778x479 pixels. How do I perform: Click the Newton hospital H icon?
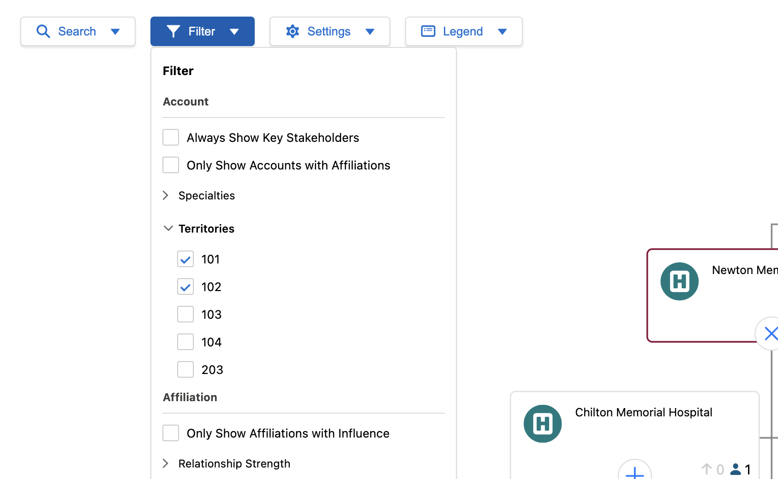(679, 281)
